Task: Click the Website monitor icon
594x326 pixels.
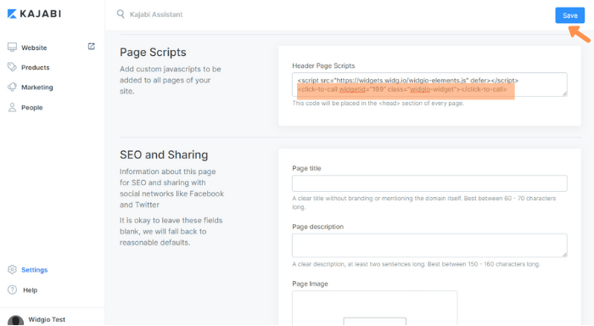Action: tap(12, 47)
